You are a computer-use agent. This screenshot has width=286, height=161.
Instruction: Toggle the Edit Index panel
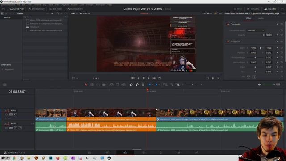tap(55, 9)
